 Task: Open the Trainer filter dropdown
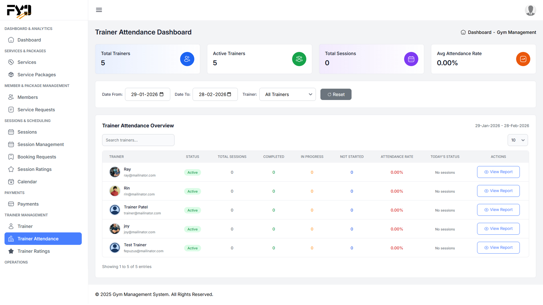click(x=287, y=94)
